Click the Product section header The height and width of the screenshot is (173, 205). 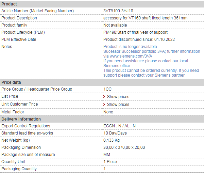point(102,4)
